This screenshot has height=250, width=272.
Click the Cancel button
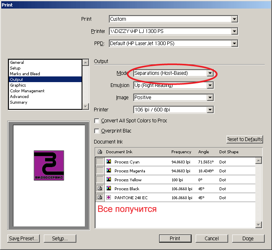(x=212, y=239)
